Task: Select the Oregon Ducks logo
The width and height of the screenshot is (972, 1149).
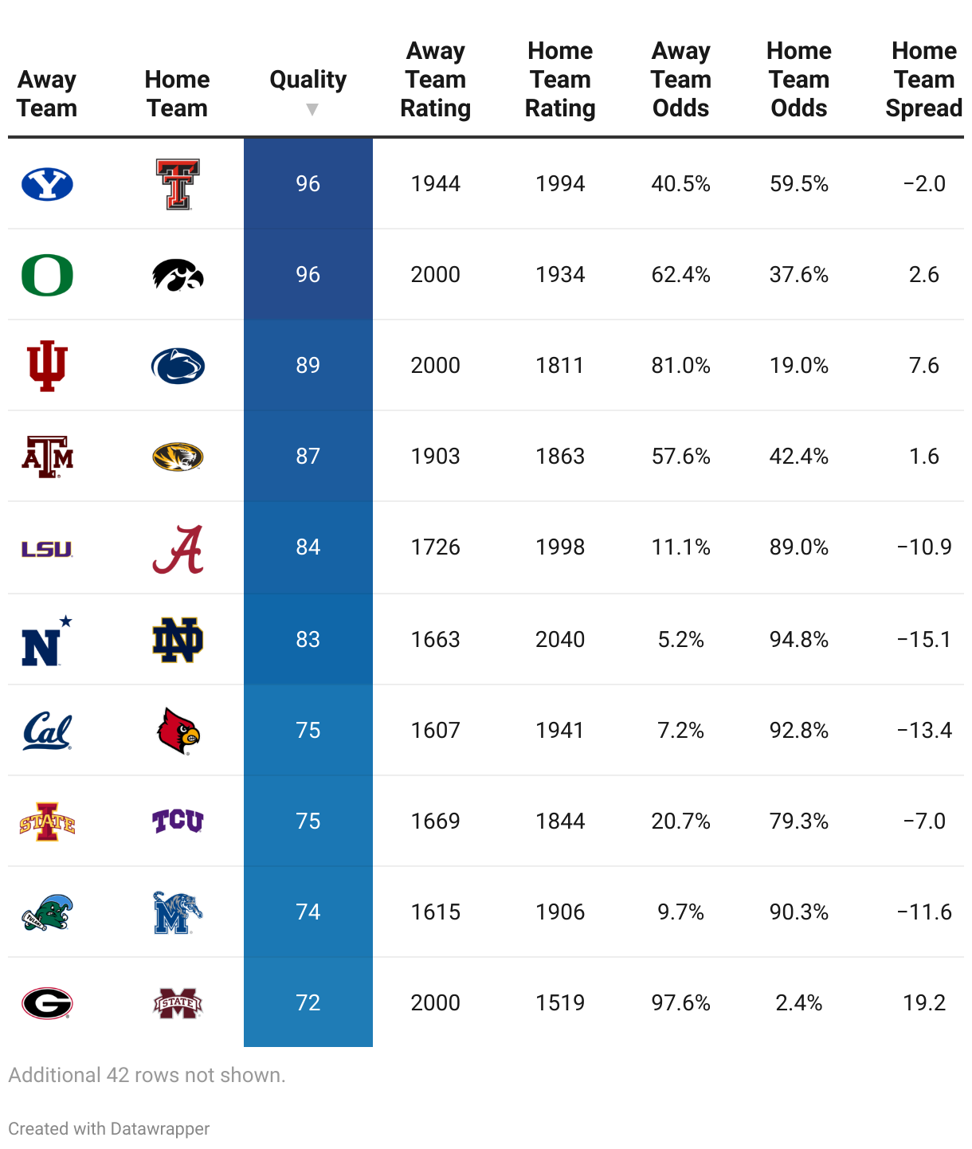Action: click(47, 275)
